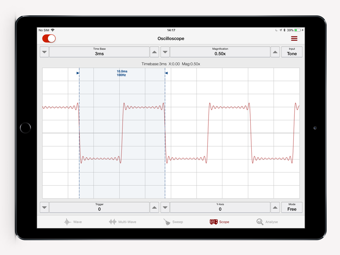Open the Sweep tab
Viewport: 340px width, 255px height.
tap(173, 222)
